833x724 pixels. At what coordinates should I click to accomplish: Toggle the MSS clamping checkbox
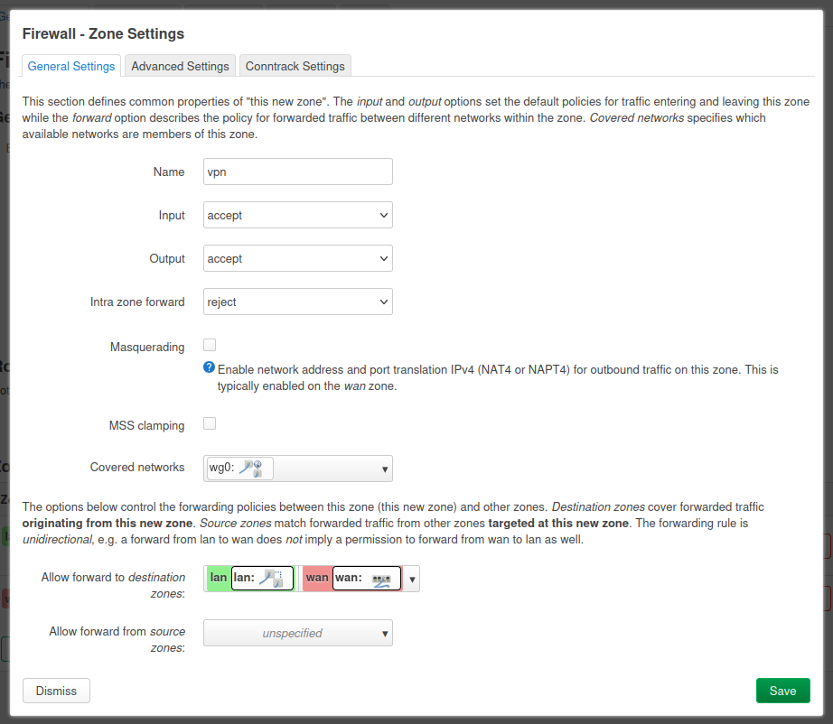click(x=210, y=423)
